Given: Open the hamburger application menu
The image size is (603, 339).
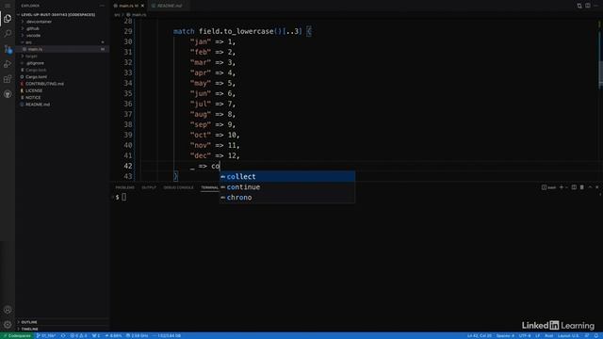Looking at the screenshot, I should [8, 6].
